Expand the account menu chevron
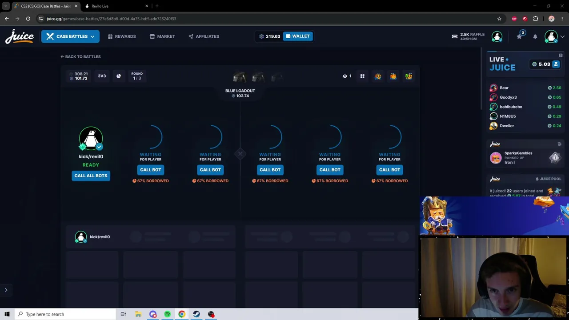This screenshot has height=320, width=569. (563, 36)
